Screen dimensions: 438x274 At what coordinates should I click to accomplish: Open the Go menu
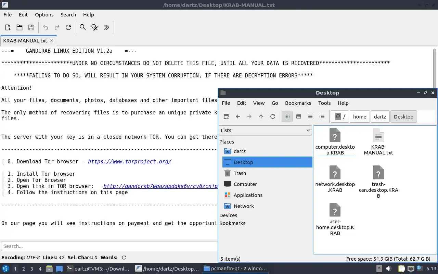coord(275,103)
